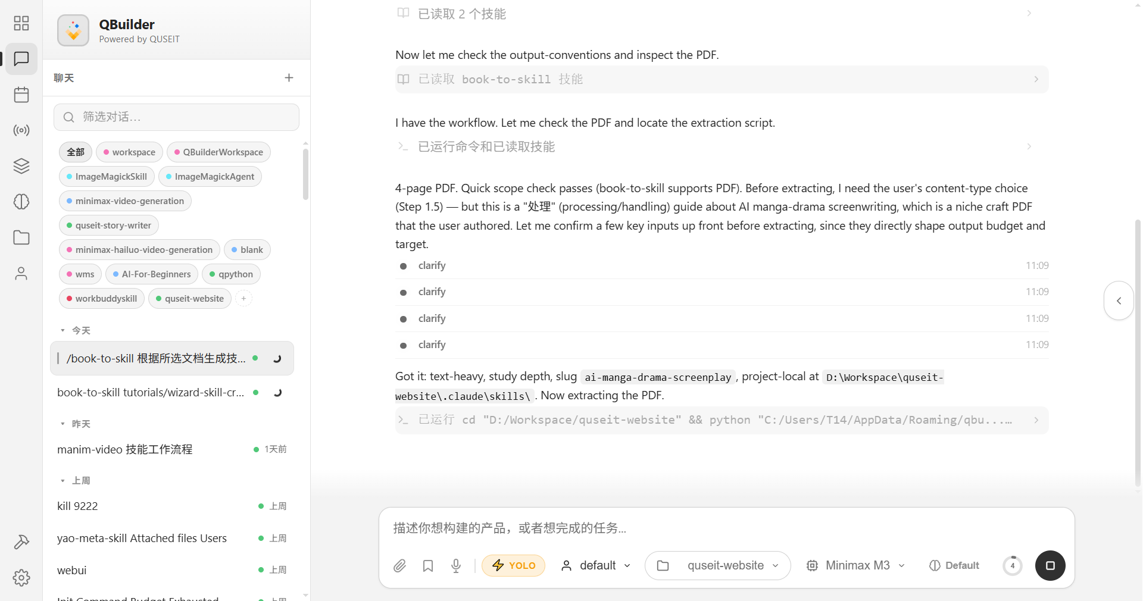This screenshot has height=601, width=1143.
Task: Click the 筛选对话 search field
Action: pyautogui.click(x=176, y=117)
